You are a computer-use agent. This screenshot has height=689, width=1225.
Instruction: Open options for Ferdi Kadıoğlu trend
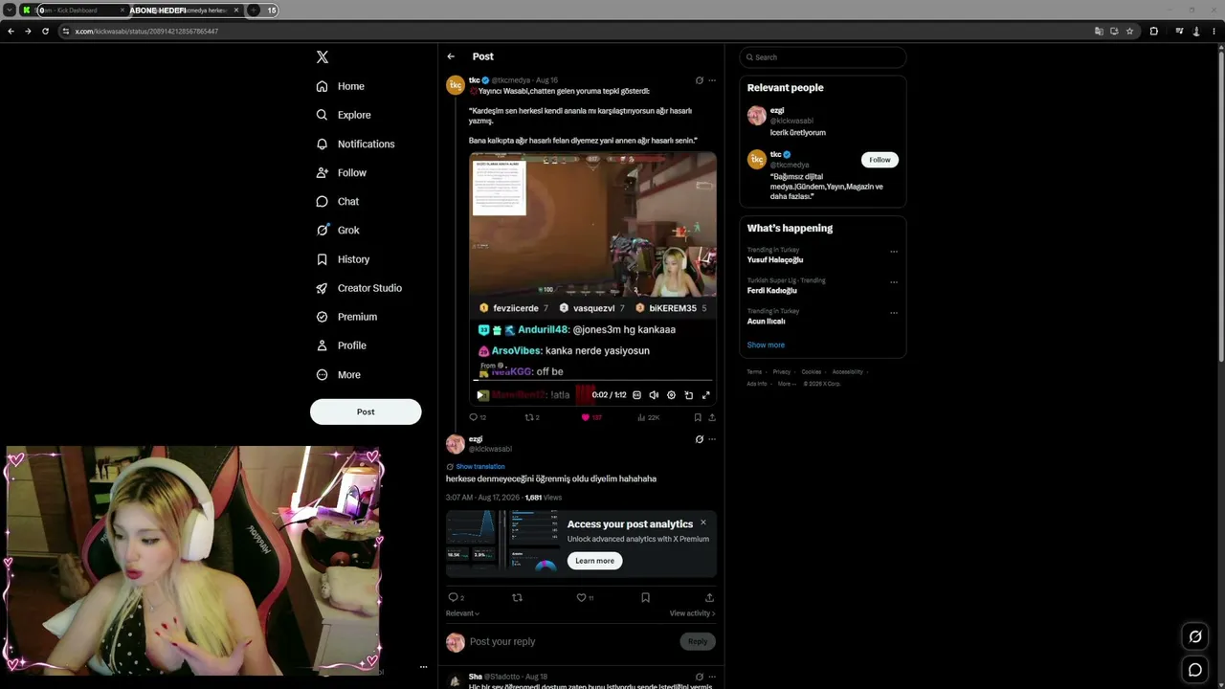click(x=894, y=282)
